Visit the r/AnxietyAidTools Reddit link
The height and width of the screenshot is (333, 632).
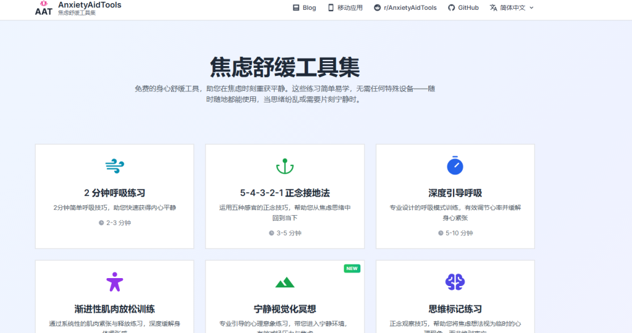coord(405,8)
